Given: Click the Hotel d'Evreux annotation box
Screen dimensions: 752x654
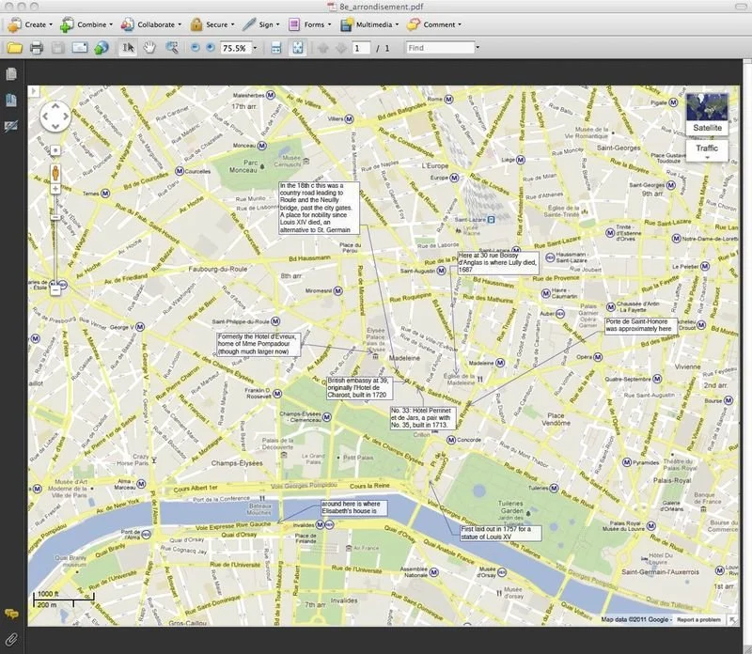Looking at the screenshot, I should 259,344.
